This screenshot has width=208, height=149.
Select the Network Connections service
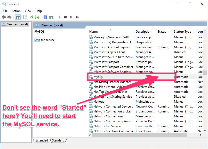coord(108,116)
